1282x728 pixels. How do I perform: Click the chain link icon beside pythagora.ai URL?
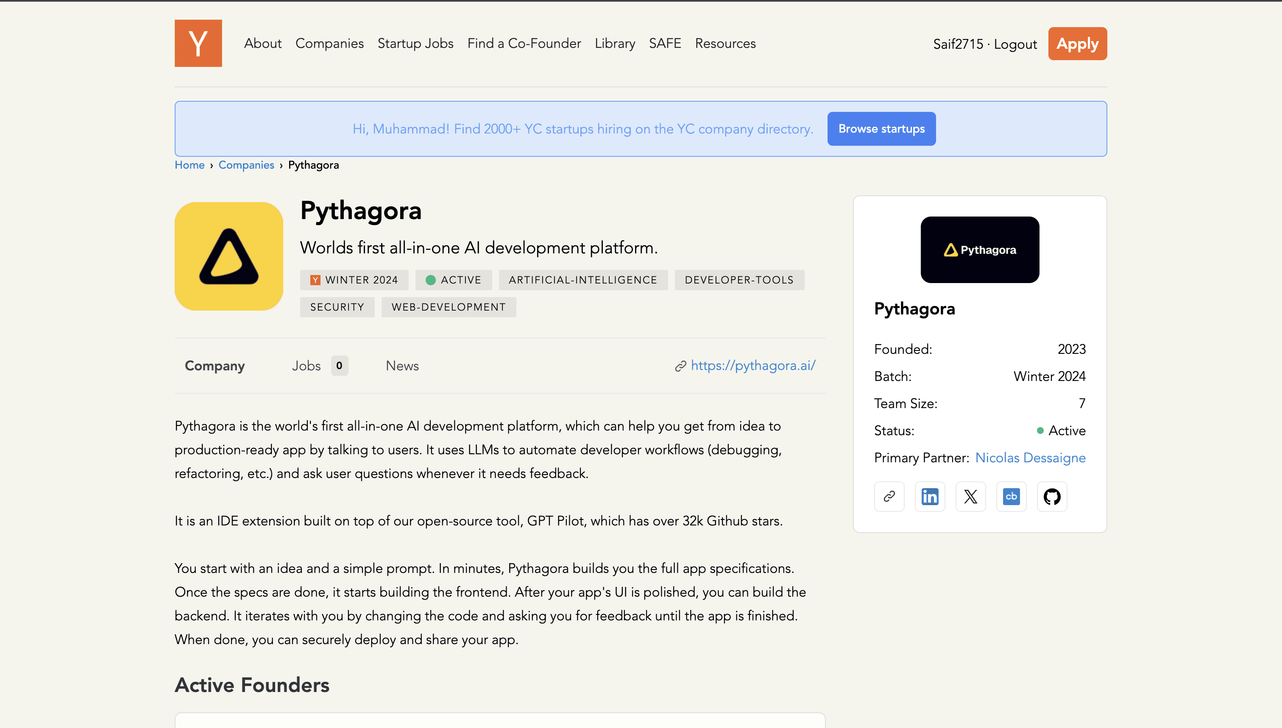click(x=680, y=366)
